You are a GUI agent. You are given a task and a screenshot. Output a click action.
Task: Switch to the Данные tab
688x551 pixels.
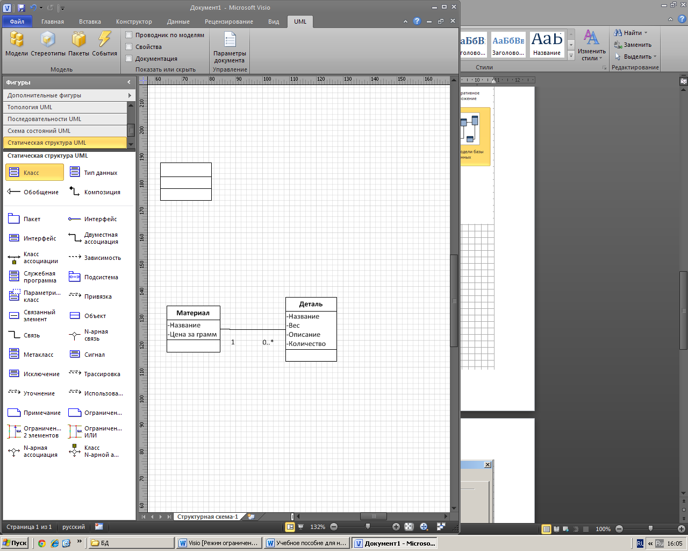tap(178, 22)
